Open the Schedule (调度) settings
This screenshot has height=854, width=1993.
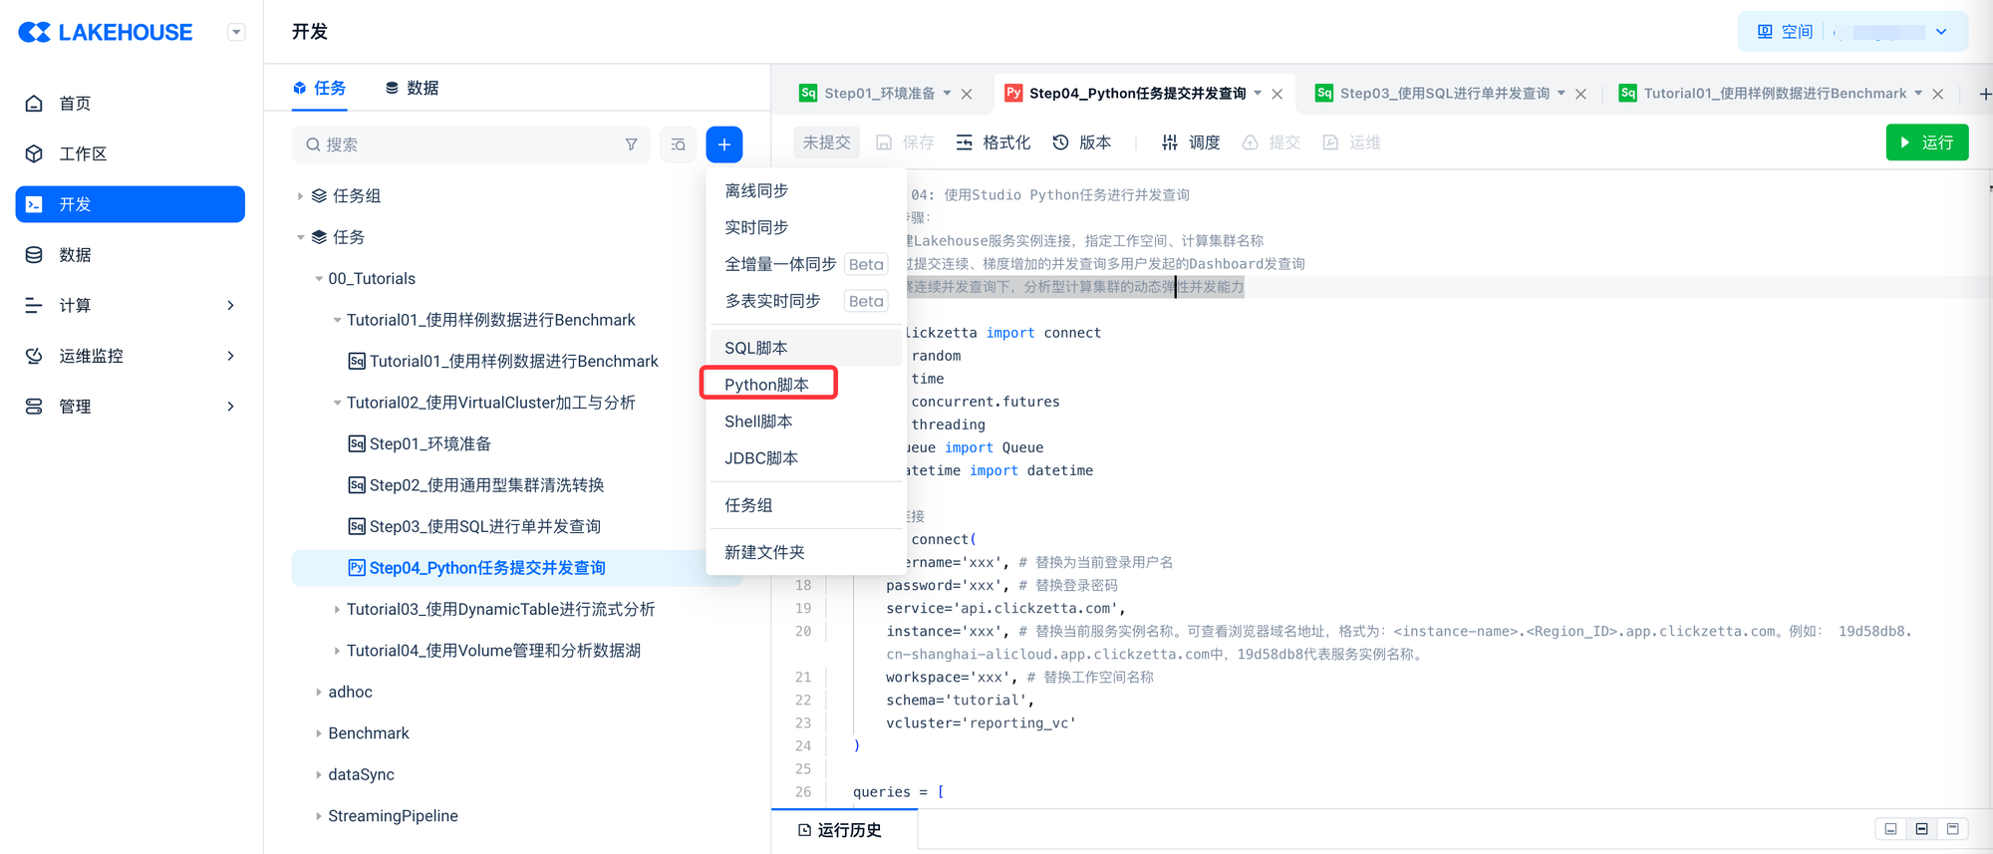click(x=1191, y=142)
